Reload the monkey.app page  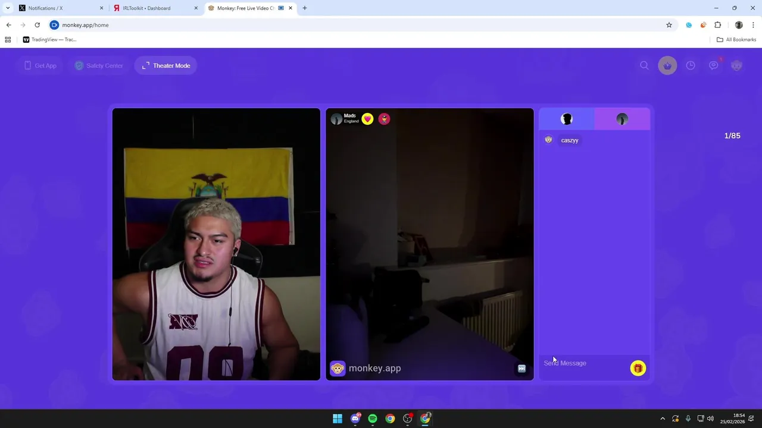click(x=37, y=25)
